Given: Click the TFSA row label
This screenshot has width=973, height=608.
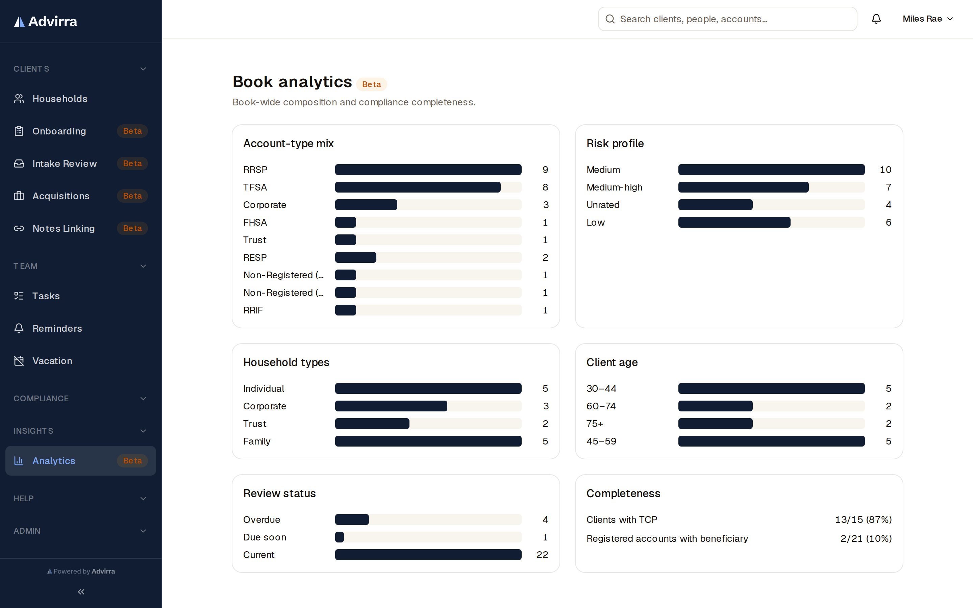Looking at the screenshot, I should (x=255, y=187).
